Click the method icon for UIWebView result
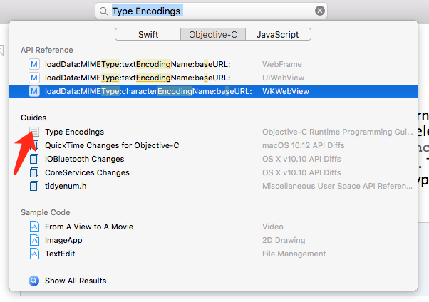The height and width of the screenshot is (302, 429). click(33, 78)
